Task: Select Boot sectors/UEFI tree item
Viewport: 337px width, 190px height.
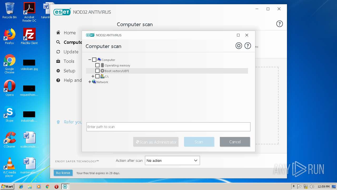Action: (x=117, y=71)
